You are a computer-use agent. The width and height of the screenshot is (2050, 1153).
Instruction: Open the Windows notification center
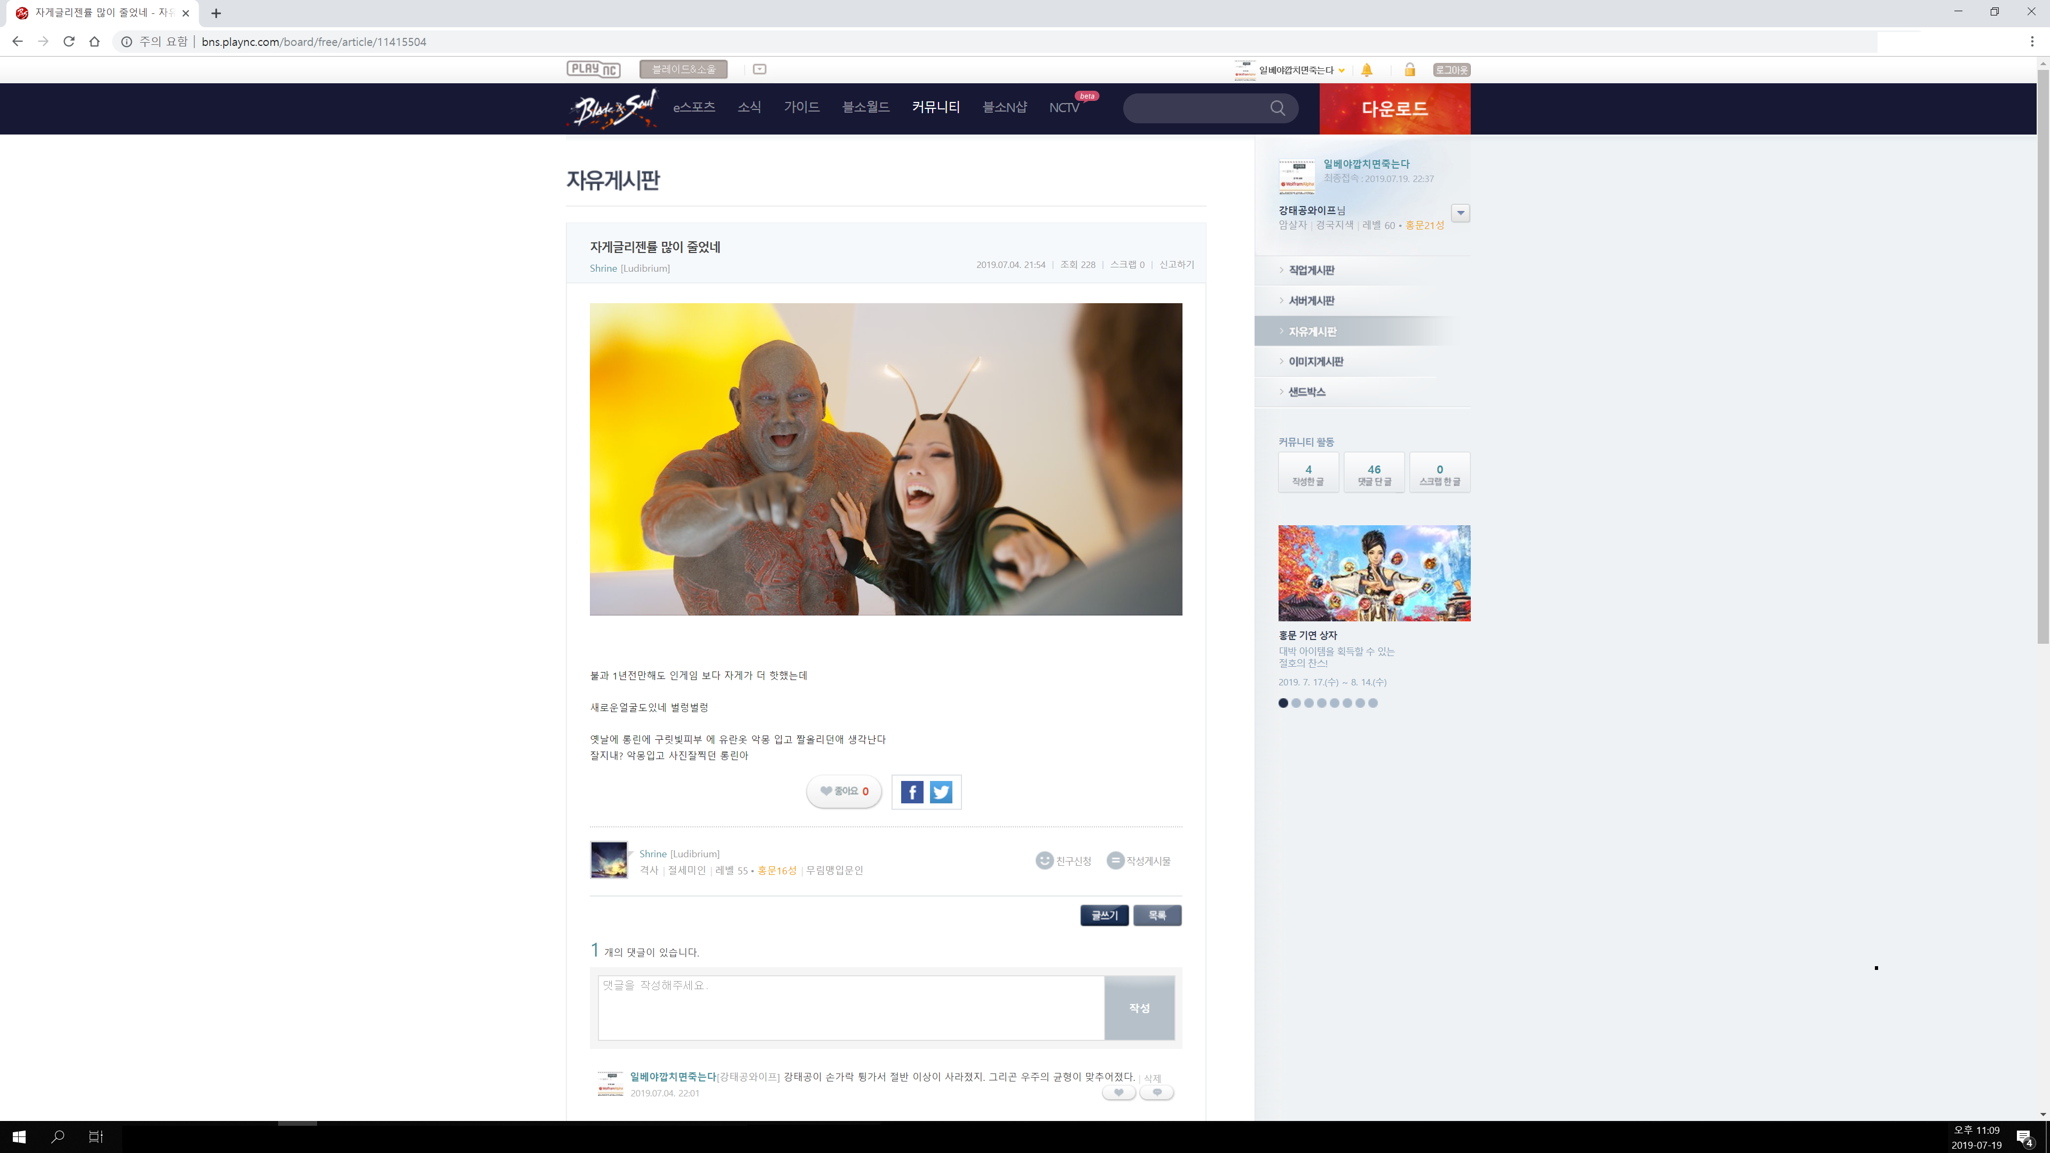(x=2024, y=1137)
